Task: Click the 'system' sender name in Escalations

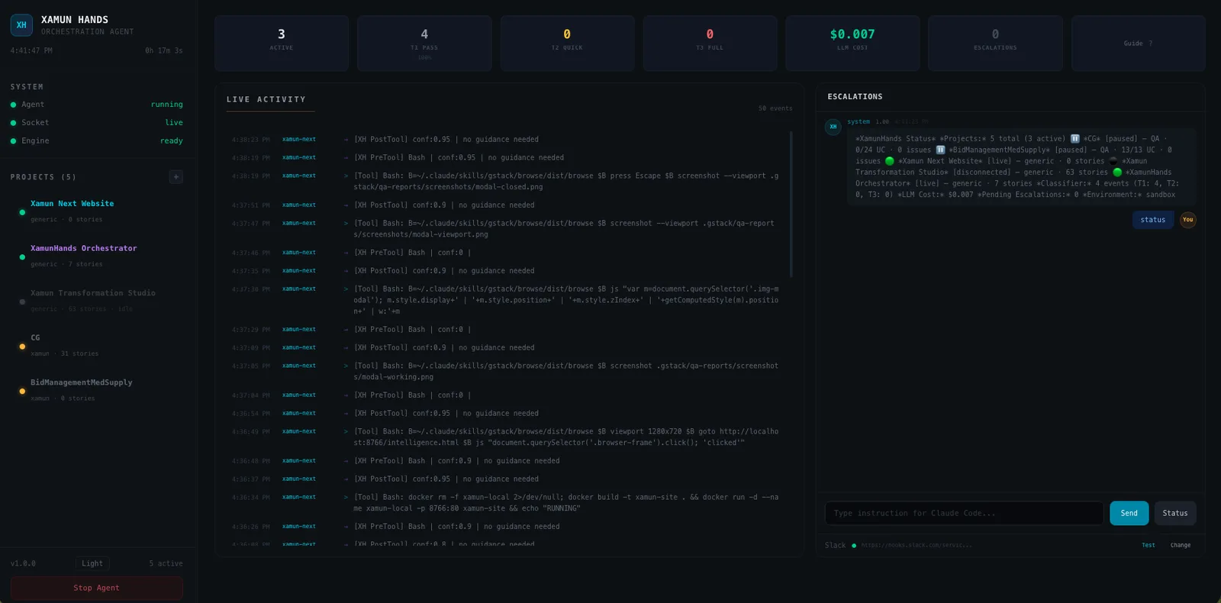Action: (x=859, y=121)
